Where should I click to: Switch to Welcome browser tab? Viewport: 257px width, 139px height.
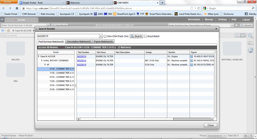point(89,3)
